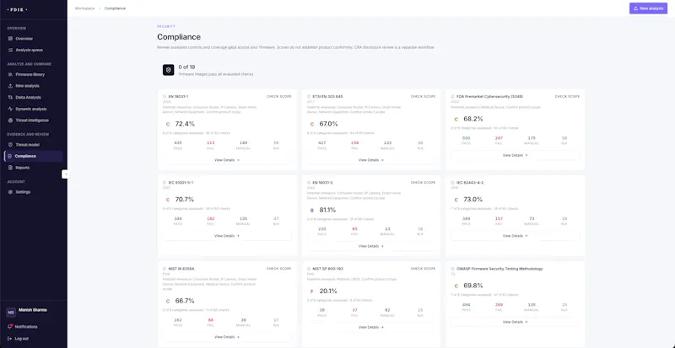The height and width of the screenshot is (348, 675).
Task: Click the 72.4% score on EN 18031-1
Action: (x=185, y=124)
